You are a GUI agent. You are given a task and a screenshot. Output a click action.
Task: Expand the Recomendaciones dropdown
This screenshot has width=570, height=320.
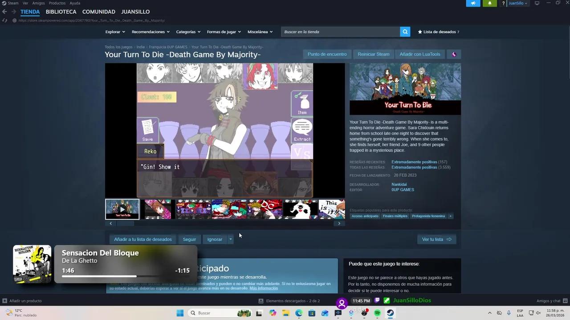coord(151,32)
